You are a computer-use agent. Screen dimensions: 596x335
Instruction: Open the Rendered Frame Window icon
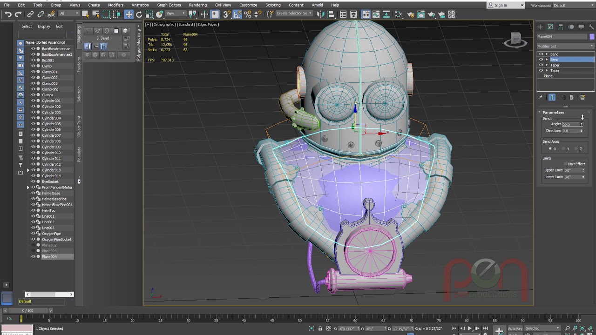click(x=421, y=14)
